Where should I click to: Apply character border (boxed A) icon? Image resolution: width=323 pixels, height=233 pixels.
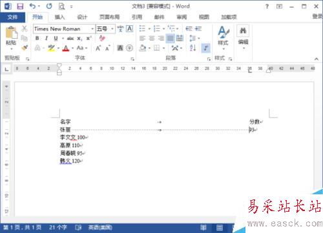click(x=129, y=28)
